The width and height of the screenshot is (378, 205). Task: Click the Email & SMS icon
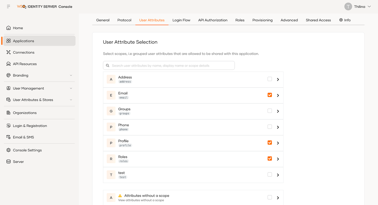coord(9,137)
